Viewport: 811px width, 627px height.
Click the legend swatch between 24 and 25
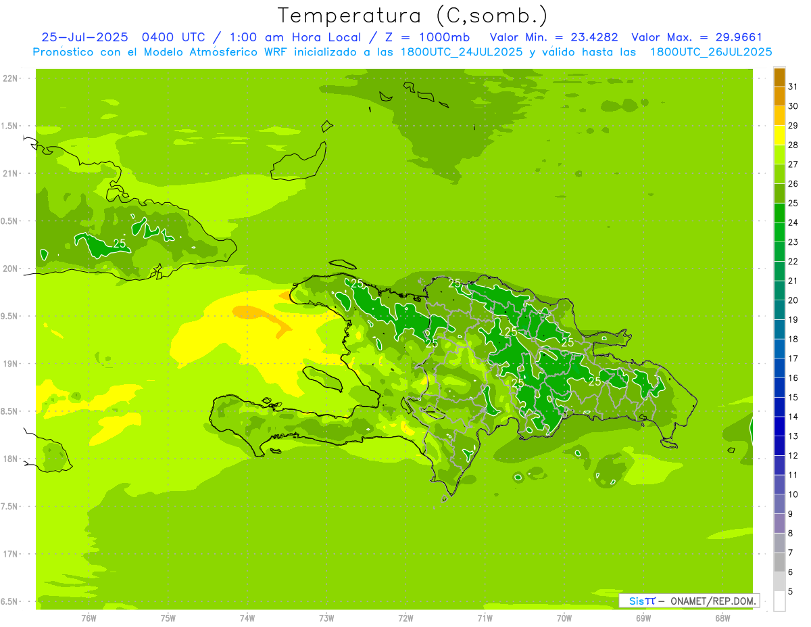tap(779, 213)
